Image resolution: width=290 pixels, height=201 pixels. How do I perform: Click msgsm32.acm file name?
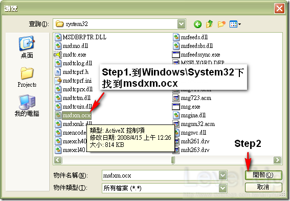(x=198, y=124)
